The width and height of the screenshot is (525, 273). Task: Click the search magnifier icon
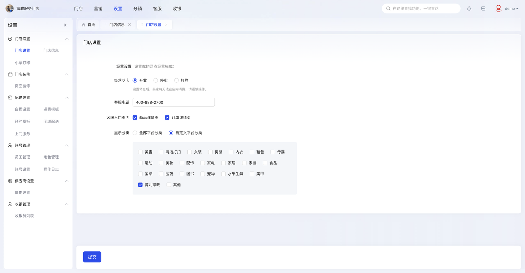pos(388,9)
